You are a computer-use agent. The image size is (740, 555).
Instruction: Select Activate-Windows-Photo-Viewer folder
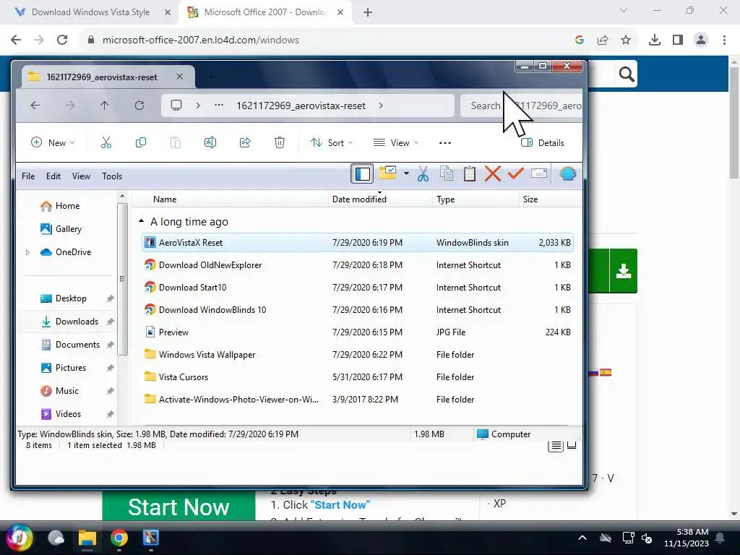coord(358,400)
